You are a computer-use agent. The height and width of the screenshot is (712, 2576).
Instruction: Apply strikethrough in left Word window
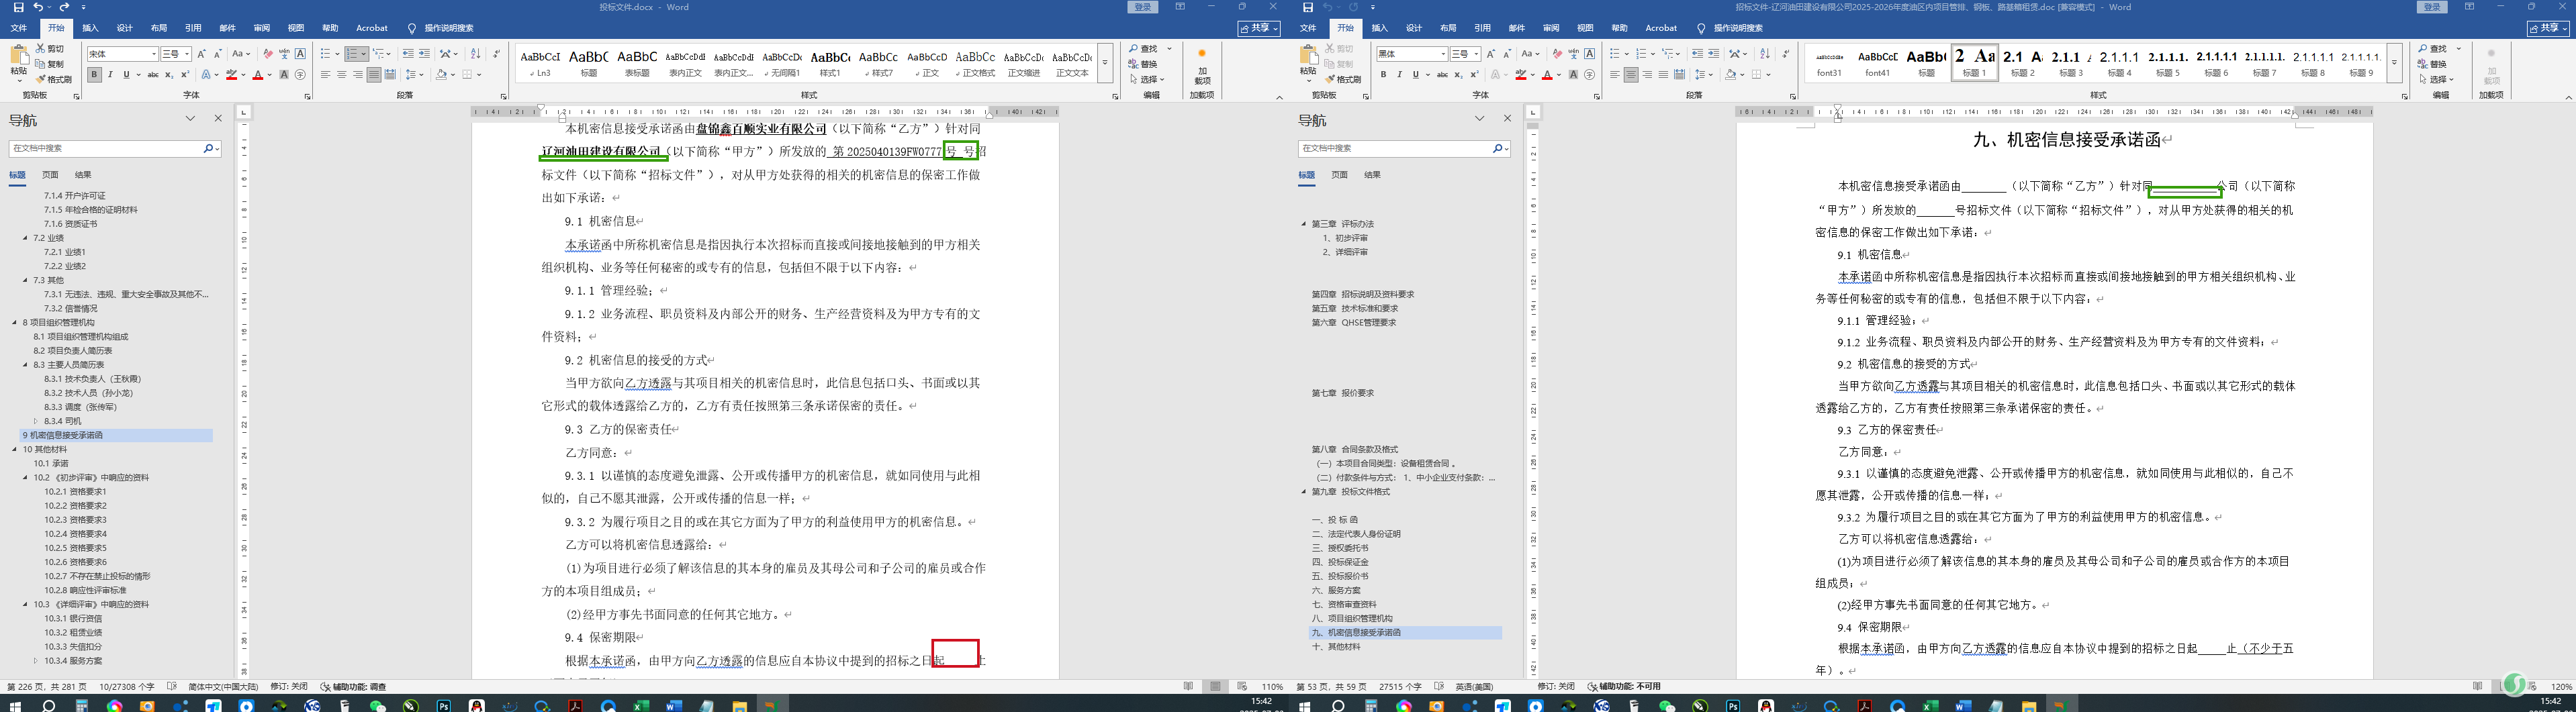pyautogui.click(x=153, y=74)
